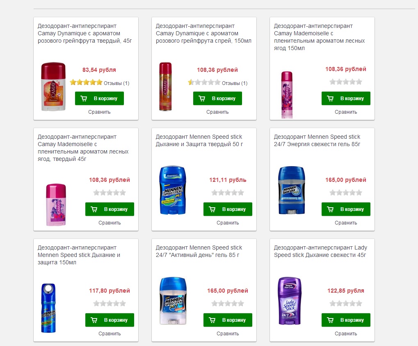Open the Camay Dynamique stick product image
The width and height of the screenshot is (418, 346).
(53, 87)
